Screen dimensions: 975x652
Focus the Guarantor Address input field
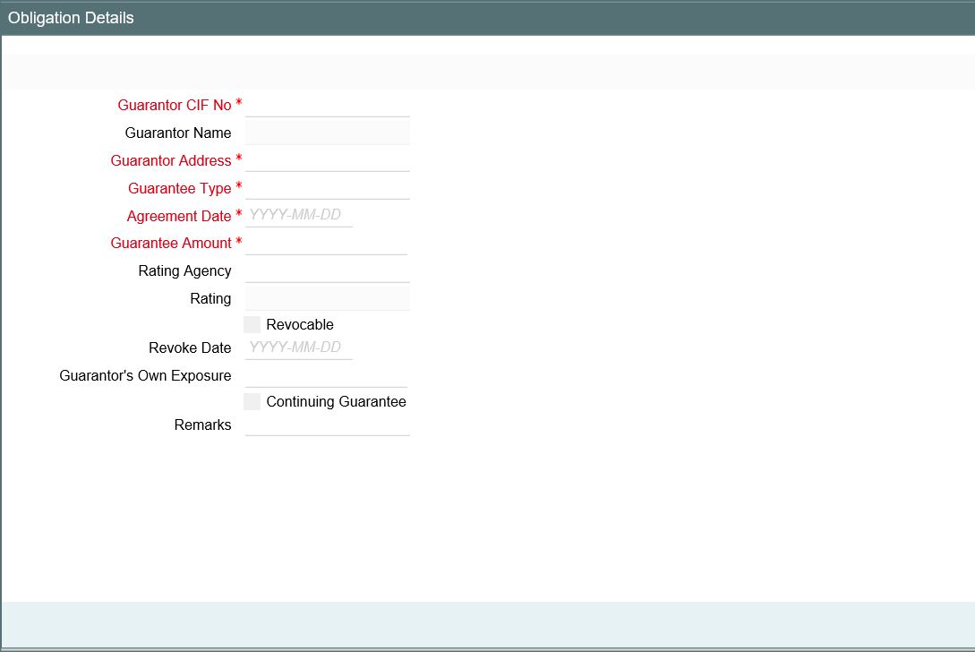[x=327, y=160]
